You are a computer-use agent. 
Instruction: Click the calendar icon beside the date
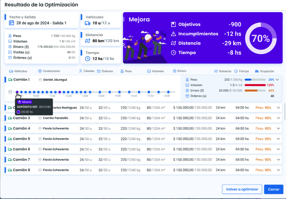point(11,23)
